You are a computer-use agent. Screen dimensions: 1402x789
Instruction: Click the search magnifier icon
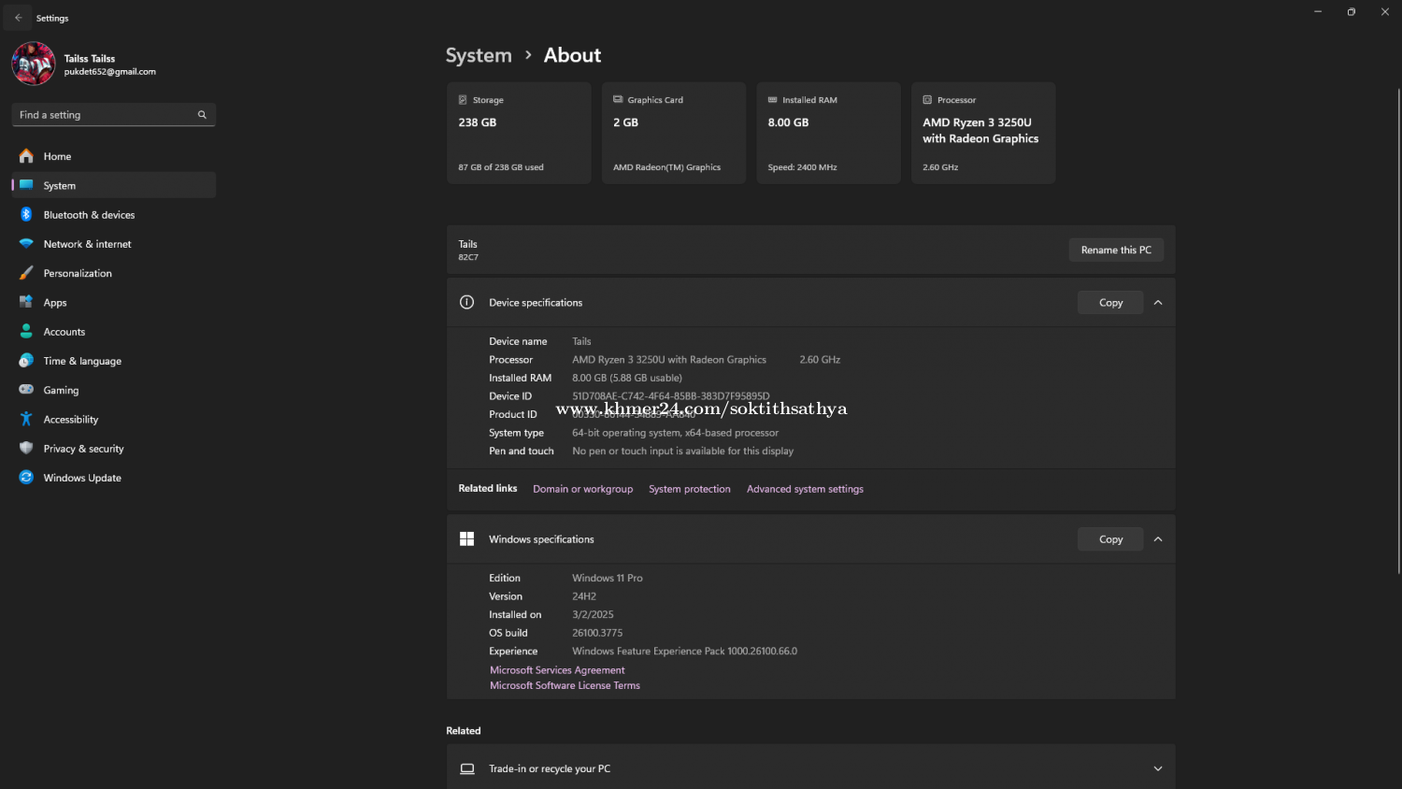(202, 115)
